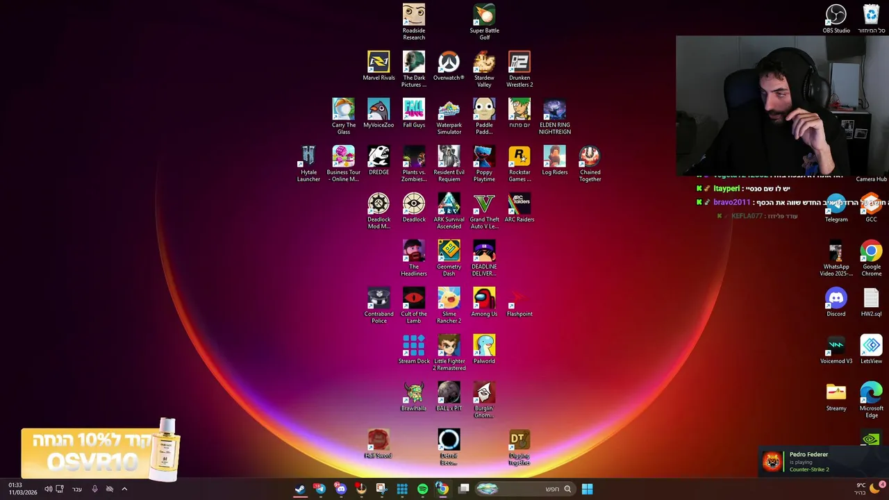Open the Streamy folder

click(836, 397)
